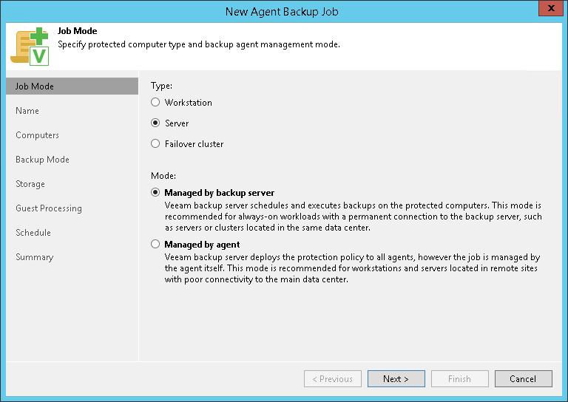The image size is (568, 402).
Task: Open the Guest Processing step
Action: (x=49, y=208)
